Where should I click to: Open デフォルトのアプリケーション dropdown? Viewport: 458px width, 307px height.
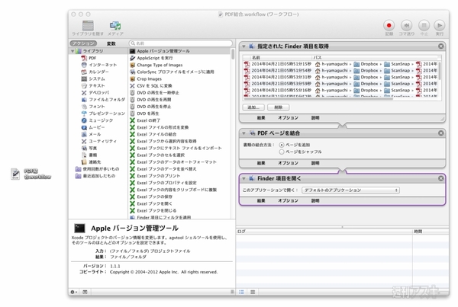pyautogui.click(x=350, y=190)
